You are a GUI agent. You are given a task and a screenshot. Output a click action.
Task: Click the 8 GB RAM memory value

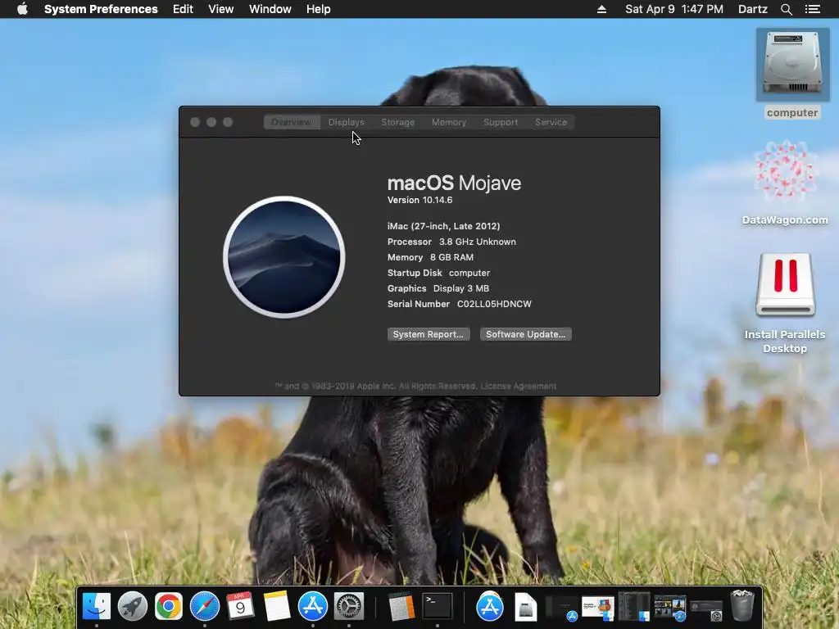click(451, 257)
